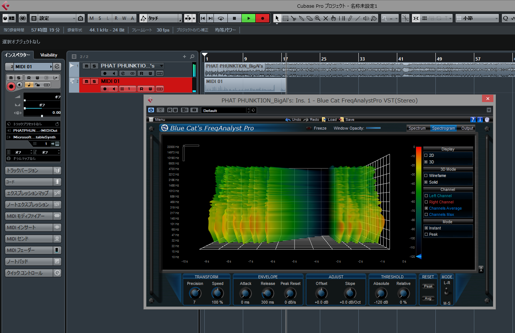This screenshot has height=333, width=515.
Task: Select the Line tool
Action: coord(358,18)
